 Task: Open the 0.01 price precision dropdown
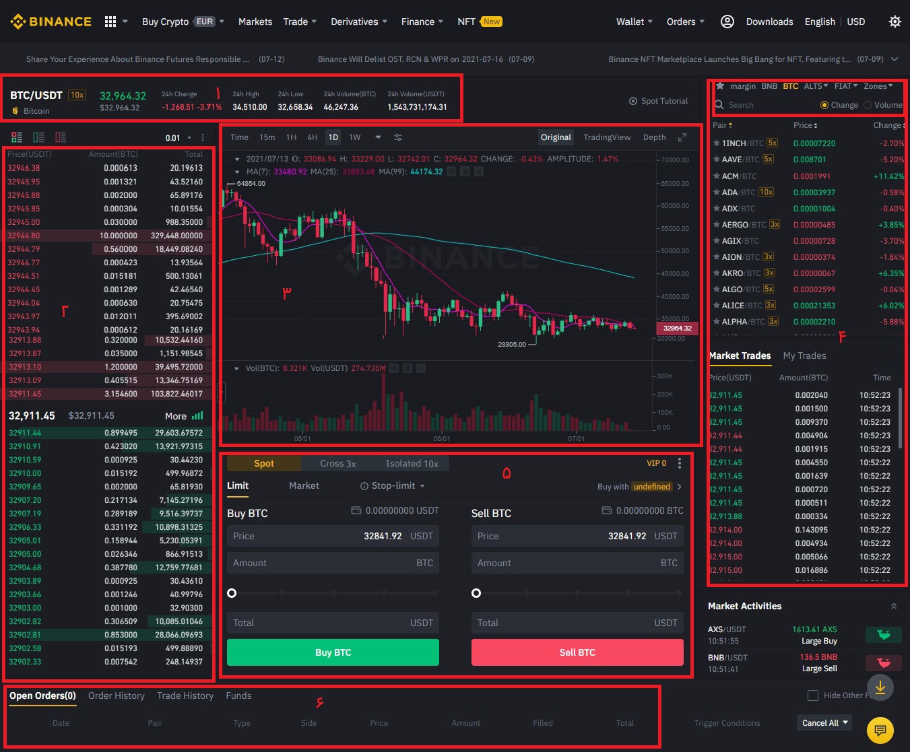(178, 137)
